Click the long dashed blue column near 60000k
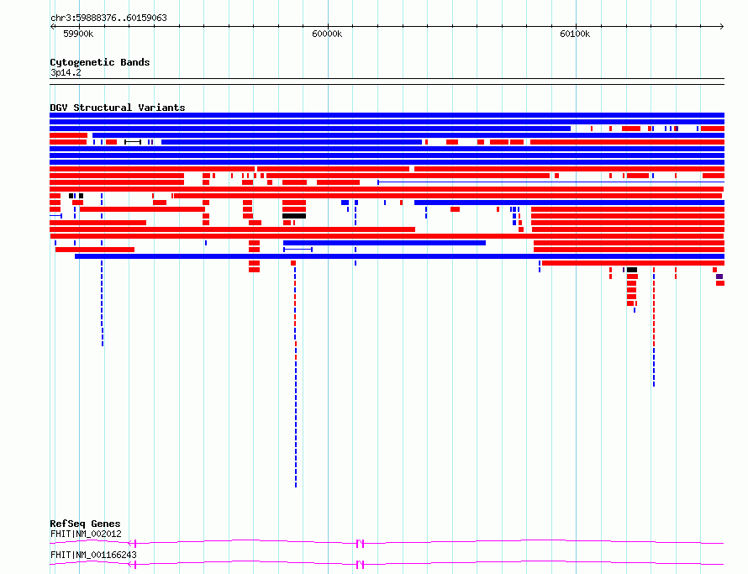 click(x=296, y=377)
